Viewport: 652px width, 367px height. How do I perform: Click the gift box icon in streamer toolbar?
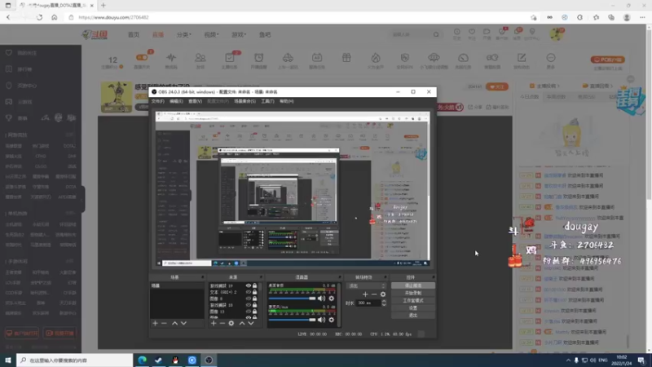pyautogui.click(x=346, y=57)
